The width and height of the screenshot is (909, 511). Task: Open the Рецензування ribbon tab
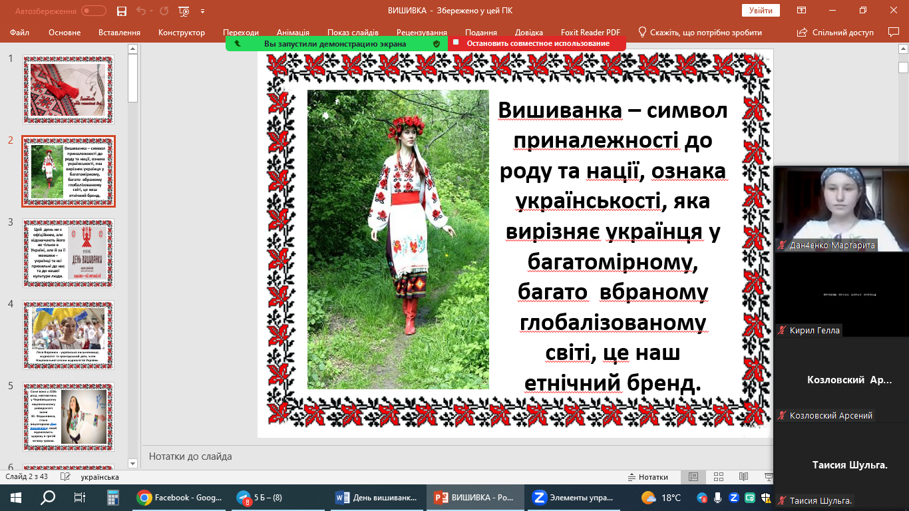click(422, 33)
